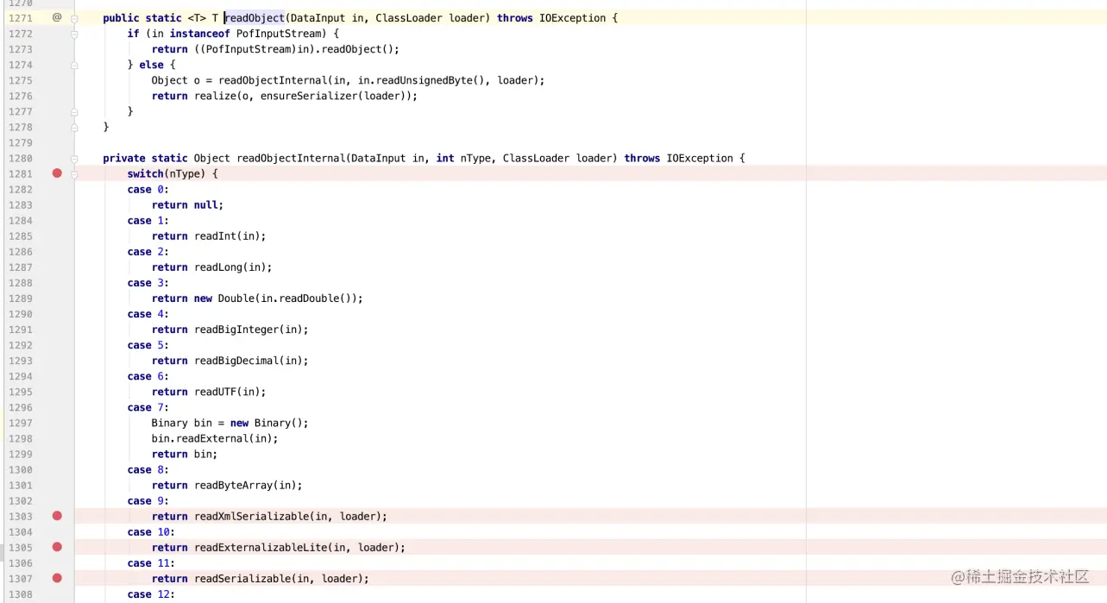This screenshot has width=1107, height=603.
Task: Click the readExternalizableLite call
Action: click(x=299, y=547)
